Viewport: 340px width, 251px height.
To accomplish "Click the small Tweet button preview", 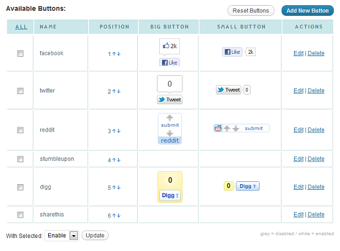I will coord(228,90).
